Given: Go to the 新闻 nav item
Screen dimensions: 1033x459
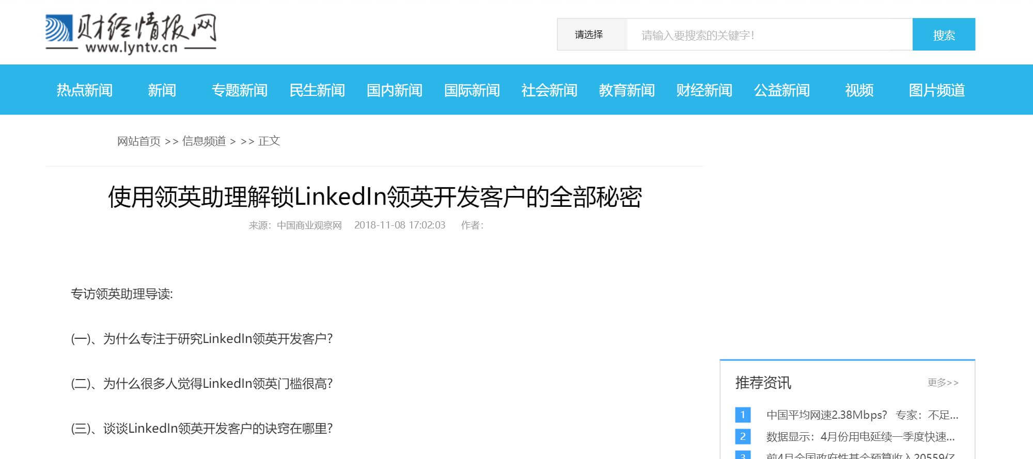Looking at the screenshot, I should pos(162,90).
